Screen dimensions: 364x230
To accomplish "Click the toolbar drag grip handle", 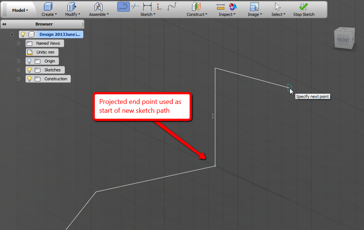I will point(5,10).
